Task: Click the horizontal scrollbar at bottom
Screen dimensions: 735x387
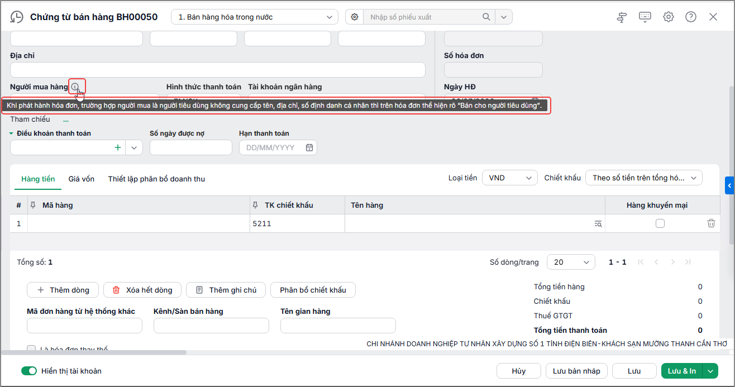Action: pyautogui.click(x=94, y=352)
